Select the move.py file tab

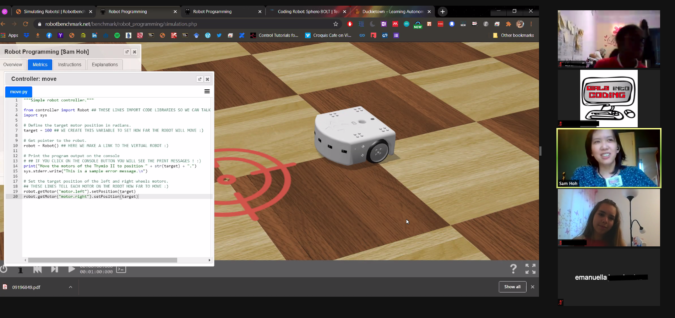click(19, 92)
